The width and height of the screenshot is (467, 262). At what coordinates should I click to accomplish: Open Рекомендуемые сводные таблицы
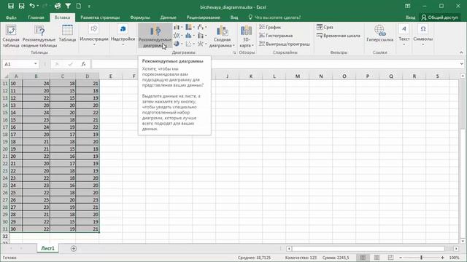pyautogui.click(x=39, y=36)
